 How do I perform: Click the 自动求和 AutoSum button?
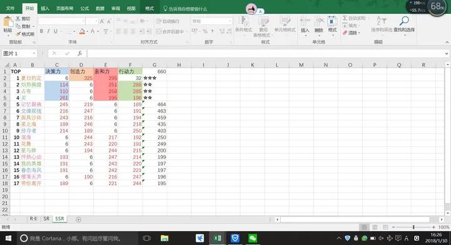coord(354,18)
